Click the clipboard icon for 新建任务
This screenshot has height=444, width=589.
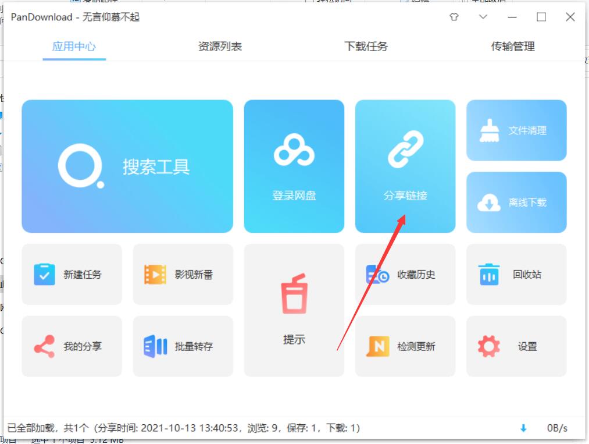pos(44,275)
